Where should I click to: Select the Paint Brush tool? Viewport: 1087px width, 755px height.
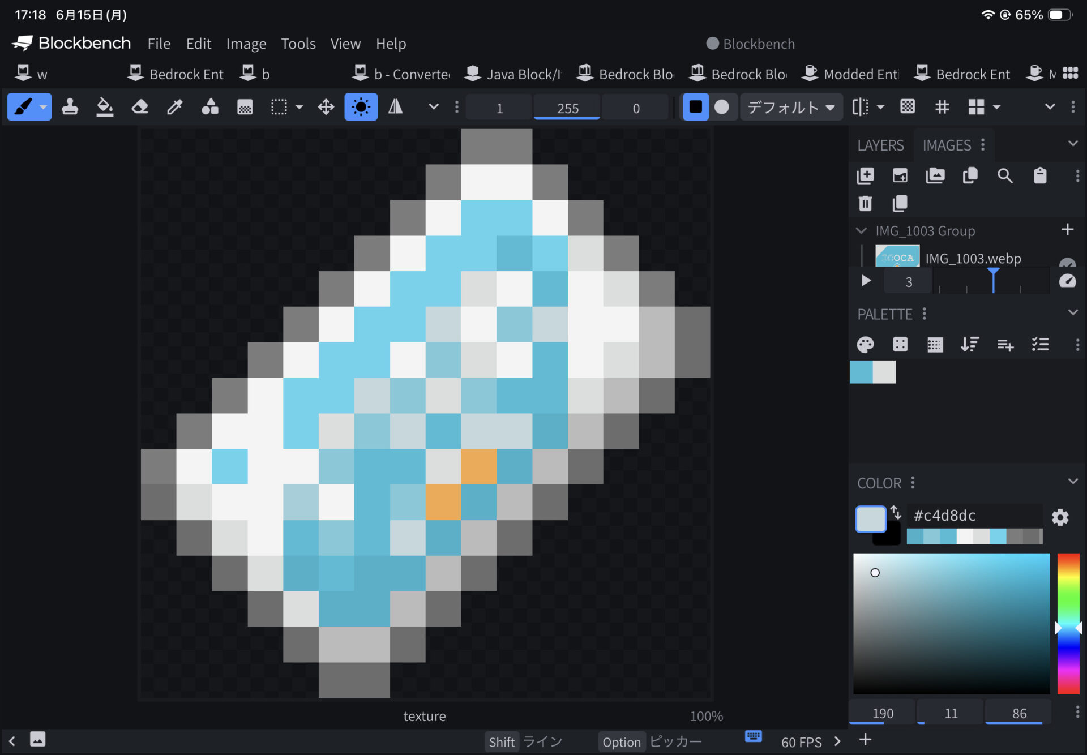(x=23, y=107)
